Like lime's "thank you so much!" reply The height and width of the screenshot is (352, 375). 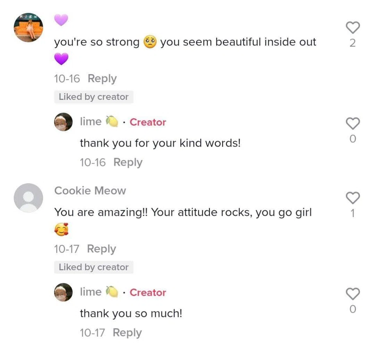352,294
